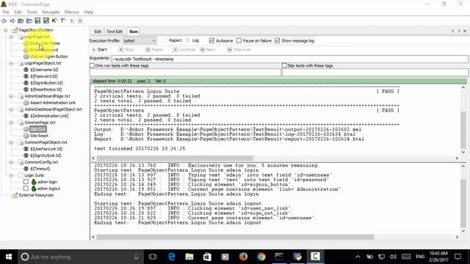Viewport: 470px width, 264px height.
Task: Select the highlighted Log Out keyword
Action: 38,129
